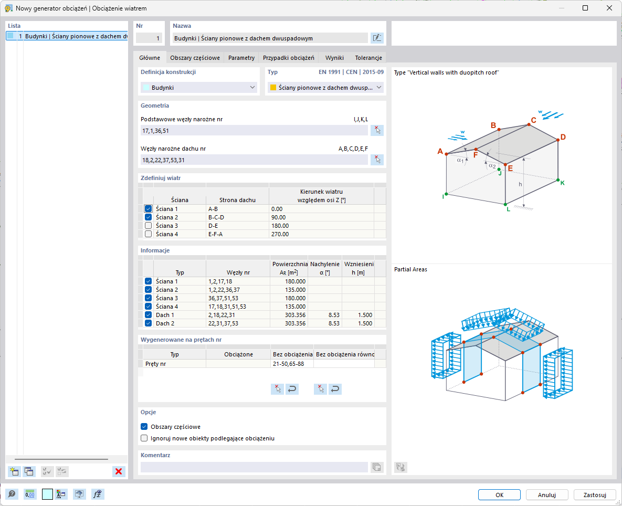
Task: Click the Nr field showing 1
Action: [x=149, y=38]
